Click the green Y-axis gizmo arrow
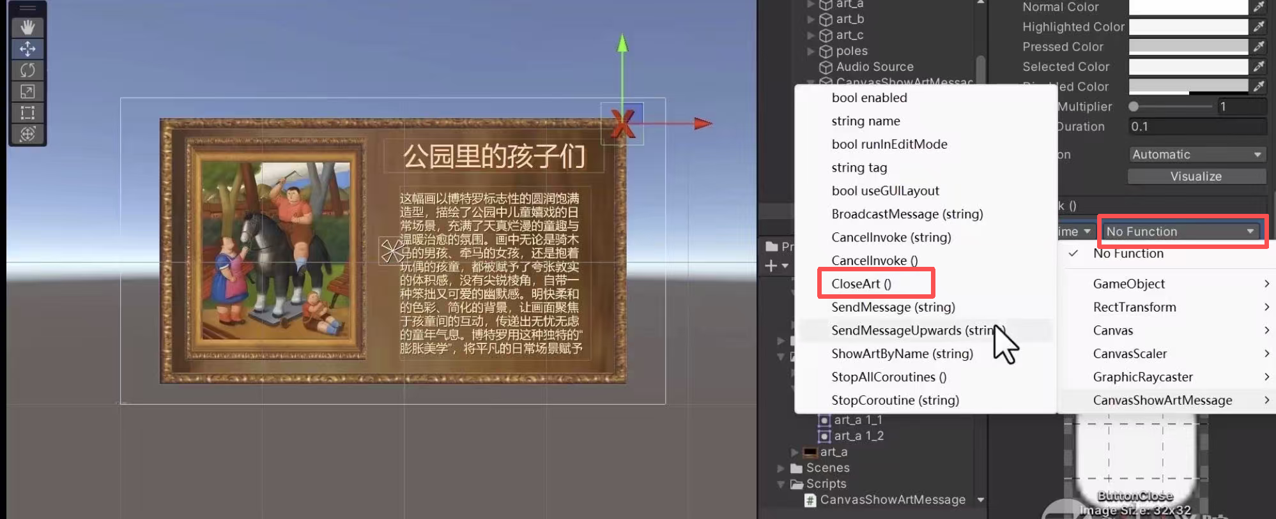1276x519 pixels. (x=622, y=43)
